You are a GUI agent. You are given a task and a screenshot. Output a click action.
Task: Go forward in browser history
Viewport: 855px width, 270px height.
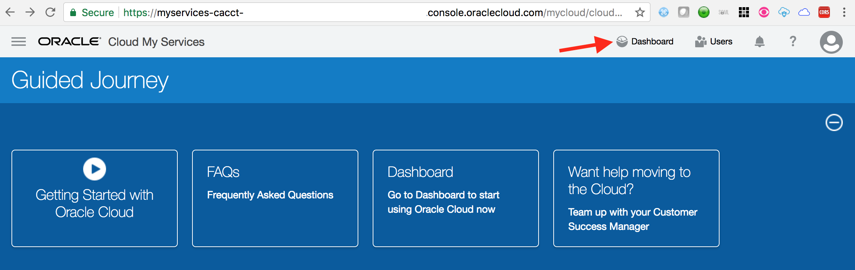pos(30,13)
